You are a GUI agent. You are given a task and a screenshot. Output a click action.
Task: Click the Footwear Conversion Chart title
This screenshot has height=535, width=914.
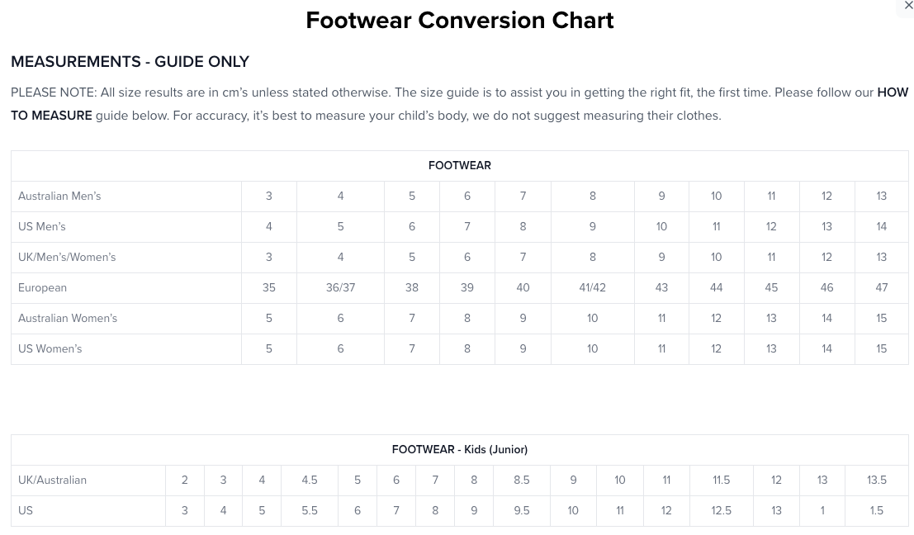pyautogui.click(x=459, y=20)
